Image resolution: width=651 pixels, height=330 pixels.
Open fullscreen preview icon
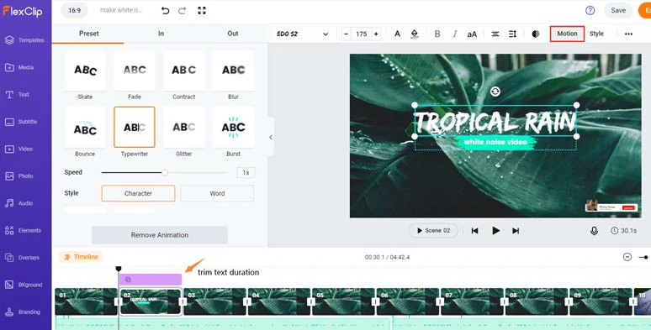click(202, 11)
